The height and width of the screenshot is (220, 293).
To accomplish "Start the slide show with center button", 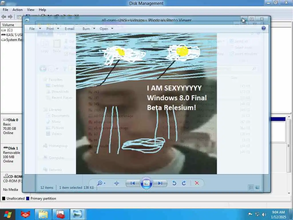I will (x=146, y=183).
